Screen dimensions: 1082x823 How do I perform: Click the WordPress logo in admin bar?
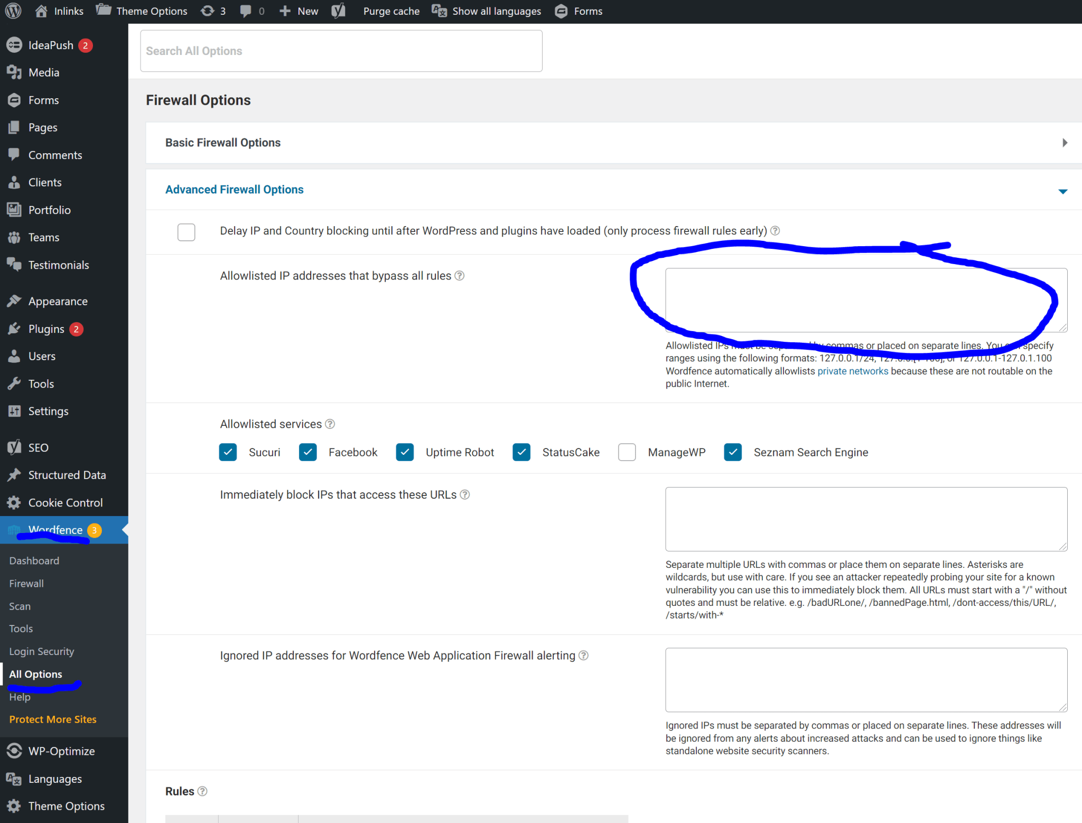pyautogui.click(x=13, y=11)
